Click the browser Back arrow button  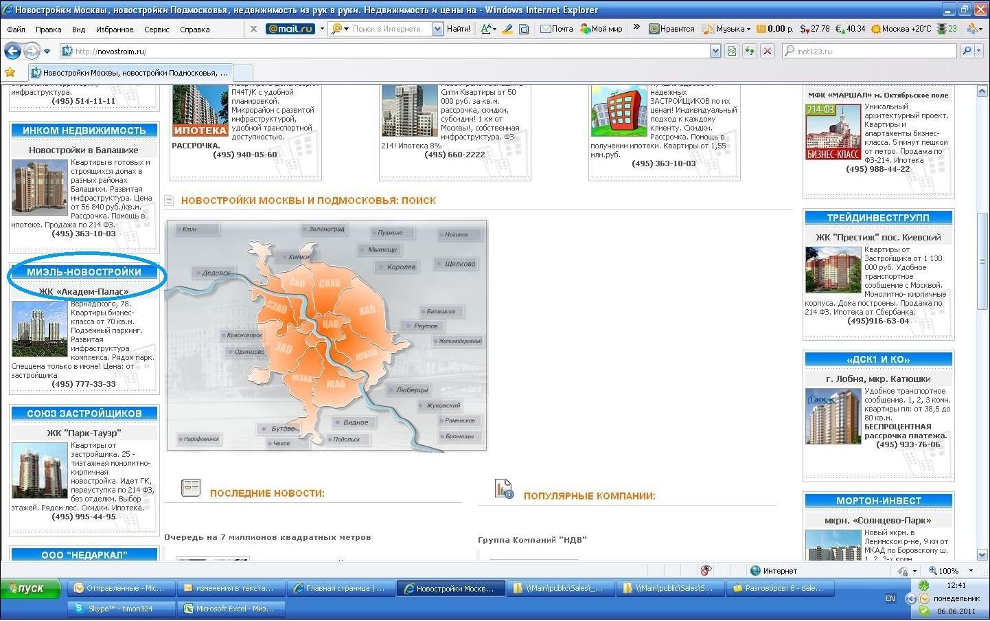pos(12,51)
